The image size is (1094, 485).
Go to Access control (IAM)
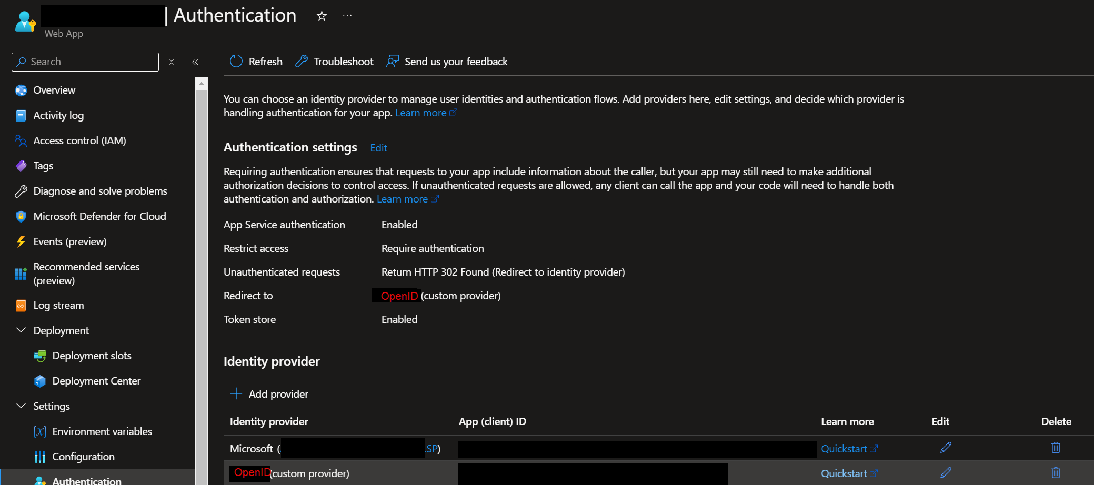(x=79, y=141)
